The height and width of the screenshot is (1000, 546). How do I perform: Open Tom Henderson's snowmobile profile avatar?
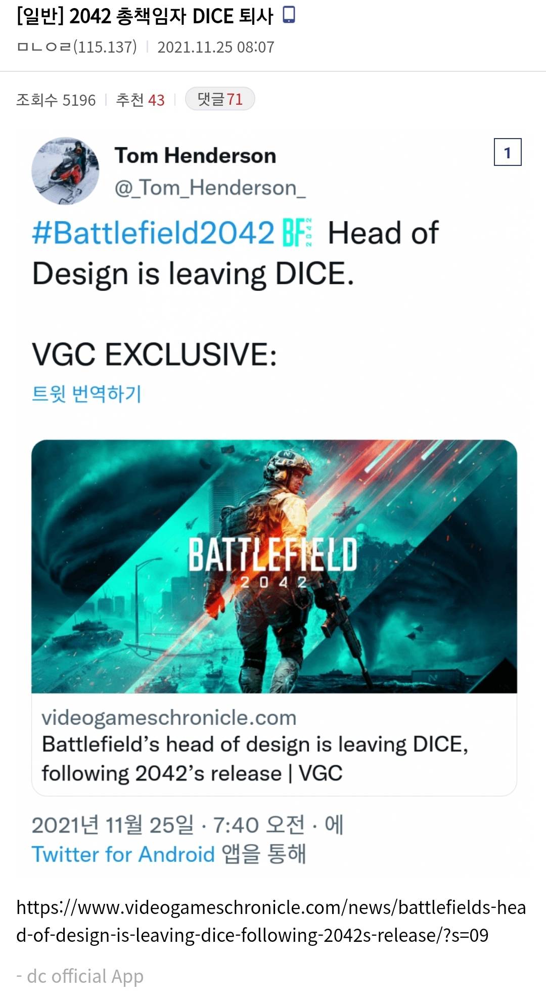(65, 170)
